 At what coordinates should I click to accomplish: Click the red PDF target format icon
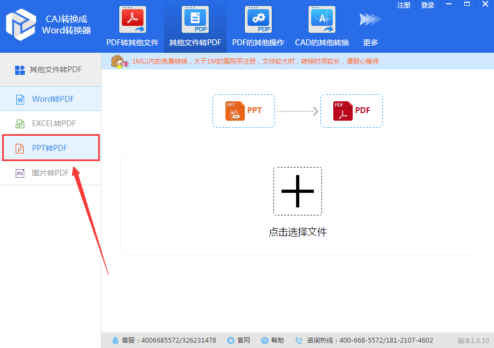(x=343, y=111)
